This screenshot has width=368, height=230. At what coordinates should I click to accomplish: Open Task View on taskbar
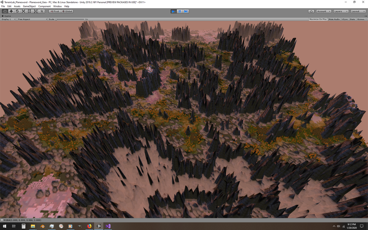pos(14,226)
